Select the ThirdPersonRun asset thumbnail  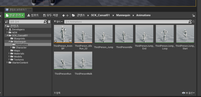[63, 61]
